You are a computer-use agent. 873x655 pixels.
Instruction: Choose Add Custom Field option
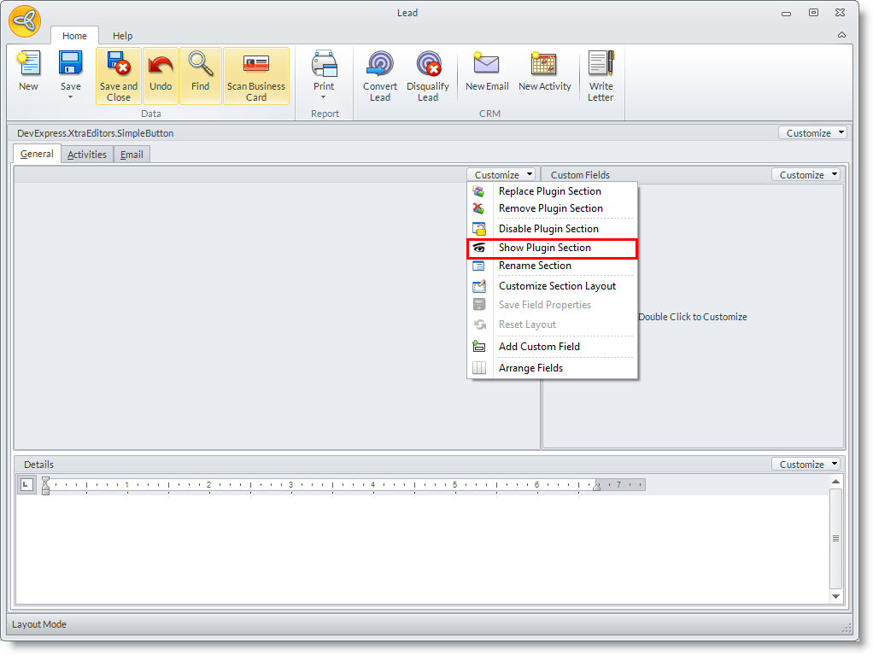tap(539, 347)
